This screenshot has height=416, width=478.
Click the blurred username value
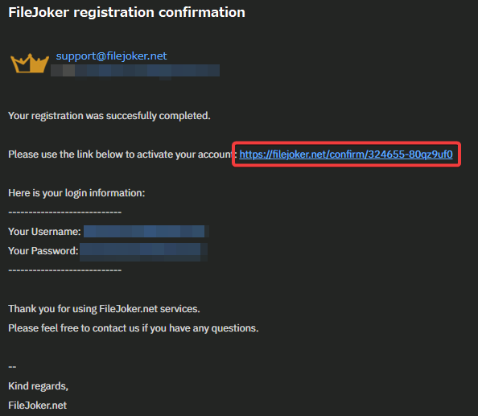coord(146,231)
